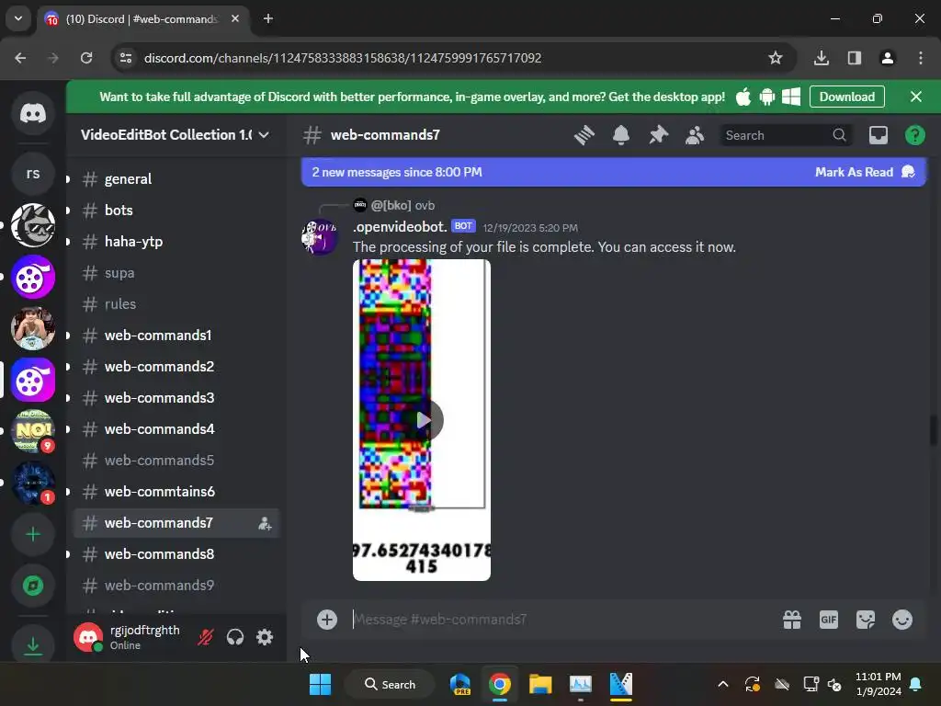Open Chrome tab search dropdown arrow
941x706 pixels.
point(18,18)
